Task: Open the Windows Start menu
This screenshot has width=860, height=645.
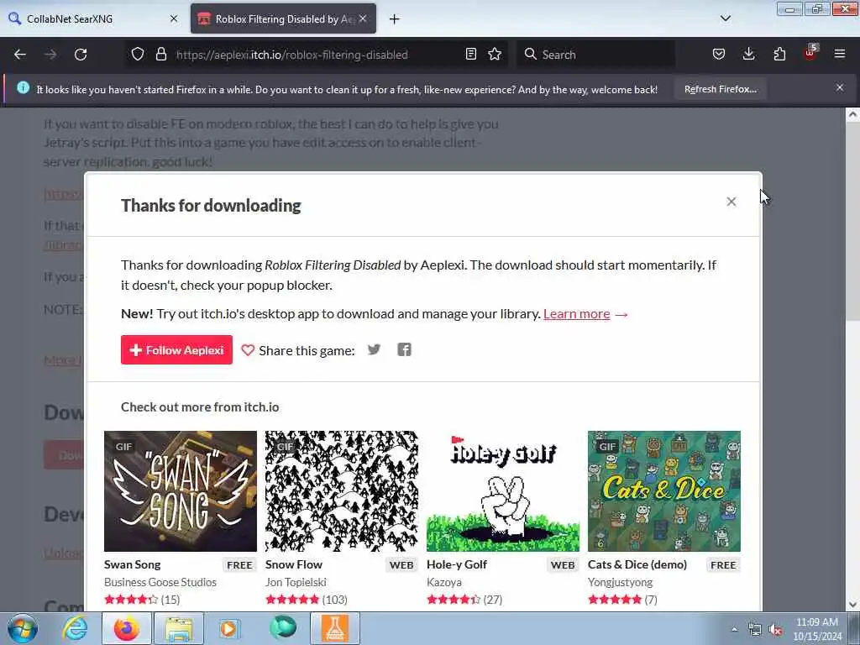Action: tap(23, 628)
